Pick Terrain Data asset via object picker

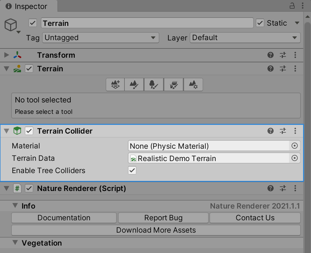(x=295, y=158)
